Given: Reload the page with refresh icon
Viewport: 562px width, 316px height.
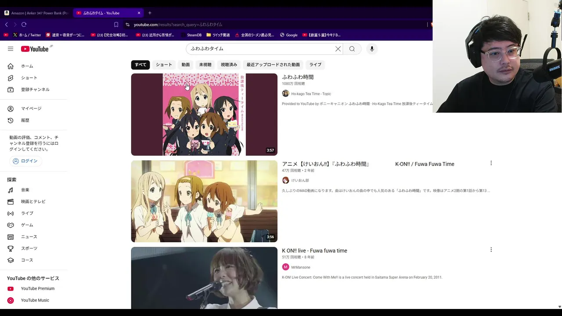Looking at the screenshot, I should point(24,25).
